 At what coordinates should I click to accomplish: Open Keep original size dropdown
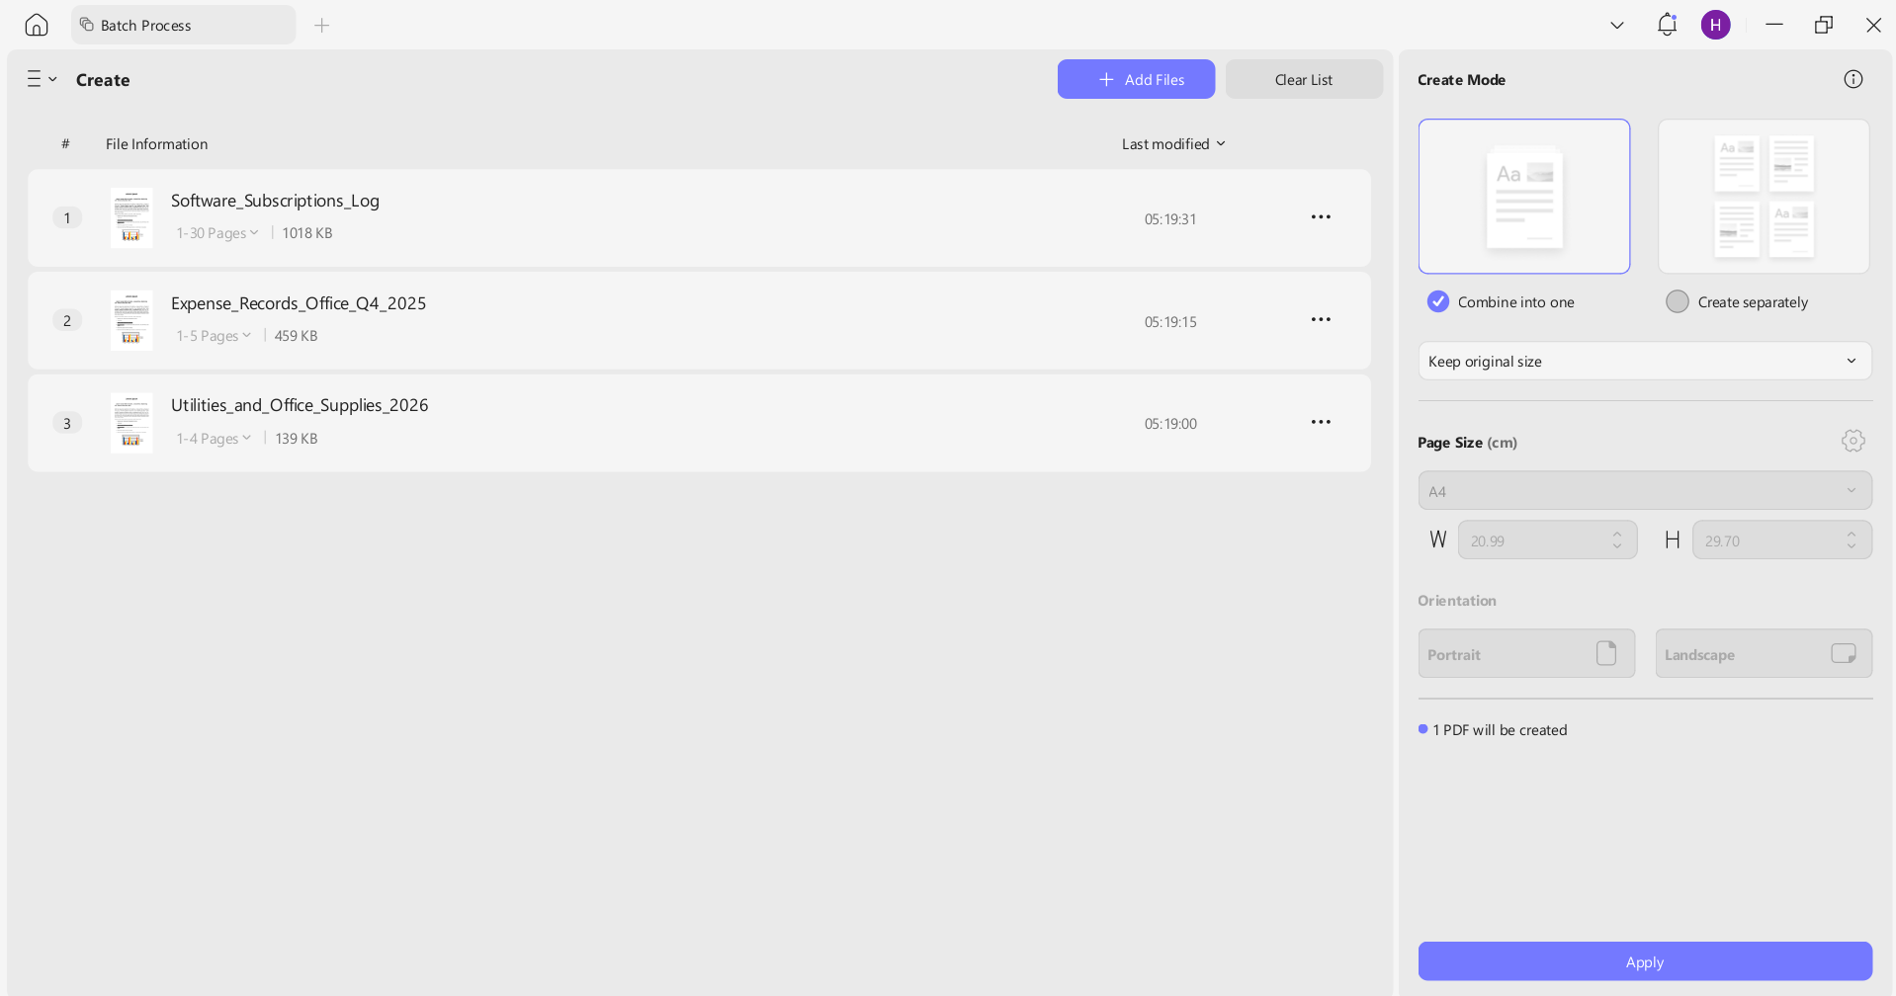pyautogui.click(x=1645, y=361)
